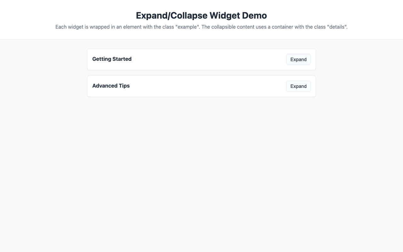
Task: Select the Getting Started heading text
Action: (112, 59)
